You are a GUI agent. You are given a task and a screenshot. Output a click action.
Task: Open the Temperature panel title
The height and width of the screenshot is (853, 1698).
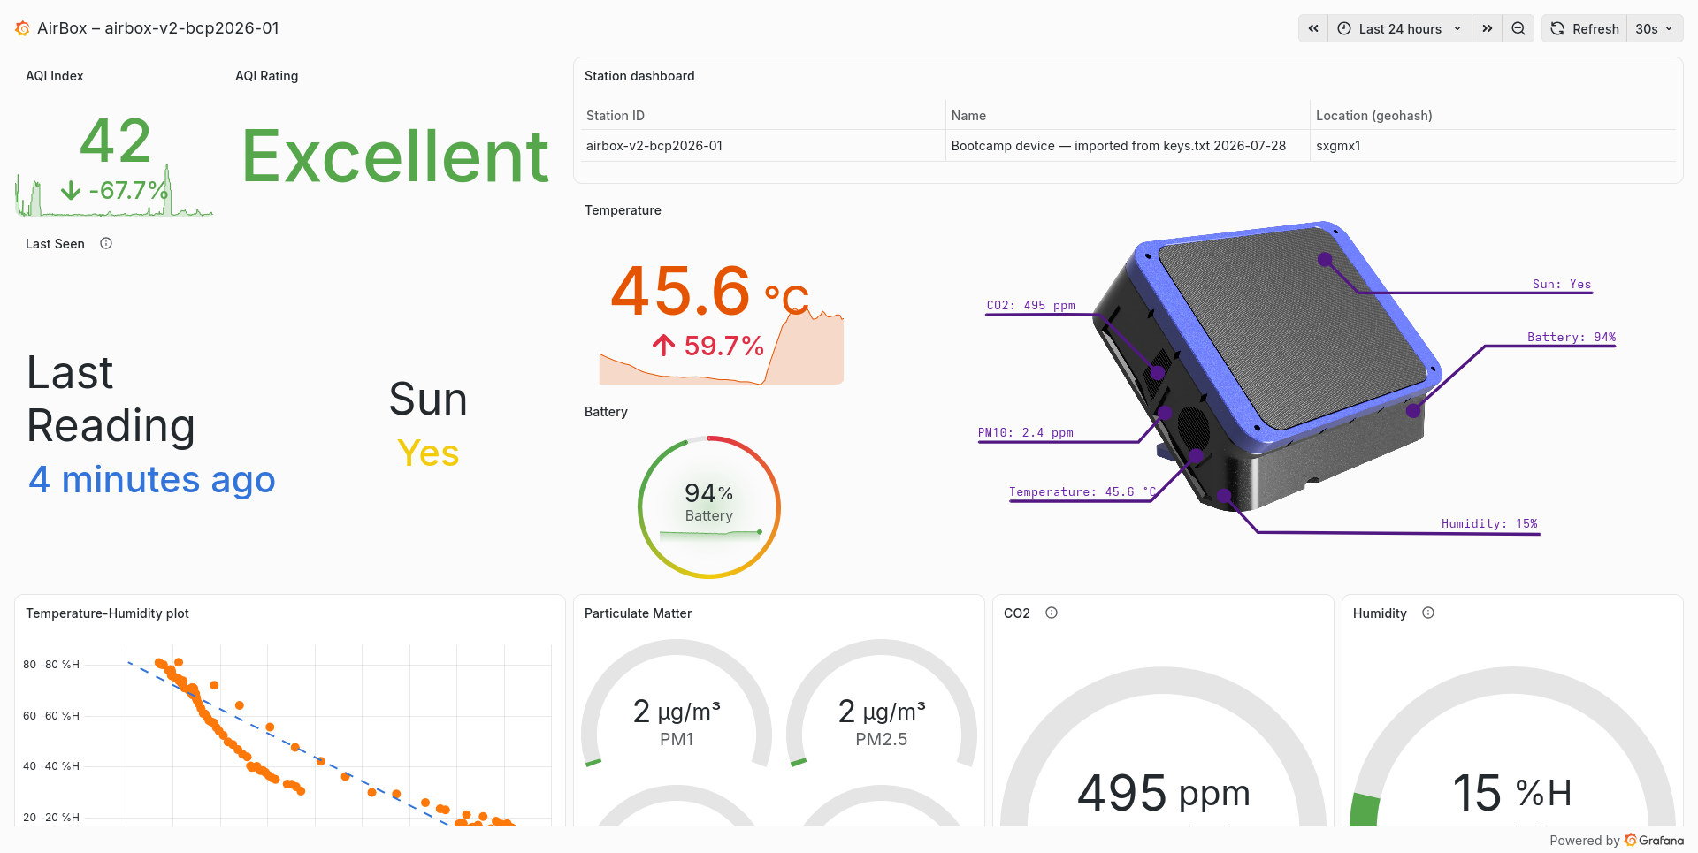[x=623, y=210]
